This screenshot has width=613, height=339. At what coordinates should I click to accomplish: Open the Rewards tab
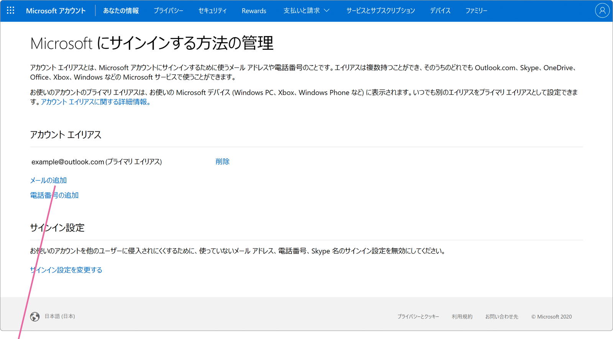coord(254,11)
